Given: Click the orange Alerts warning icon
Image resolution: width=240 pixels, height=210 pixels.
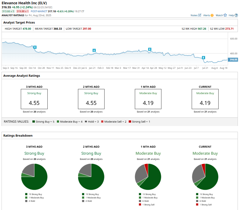Looking at the screenshot, I should (x=212, y=15).
